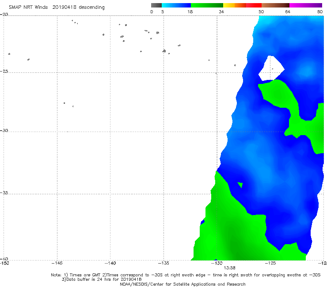The width and height of the screenshot is (327, 287).
Task: Click the color bar label '18'
Action: (x=190, y=11)
